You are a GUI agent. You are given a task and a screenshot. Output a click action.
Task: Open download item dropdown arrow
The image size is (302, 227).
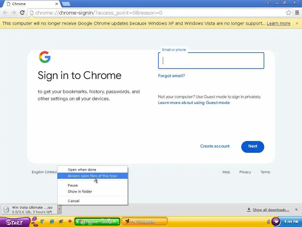pyautogui.click(x=59, y=209)
